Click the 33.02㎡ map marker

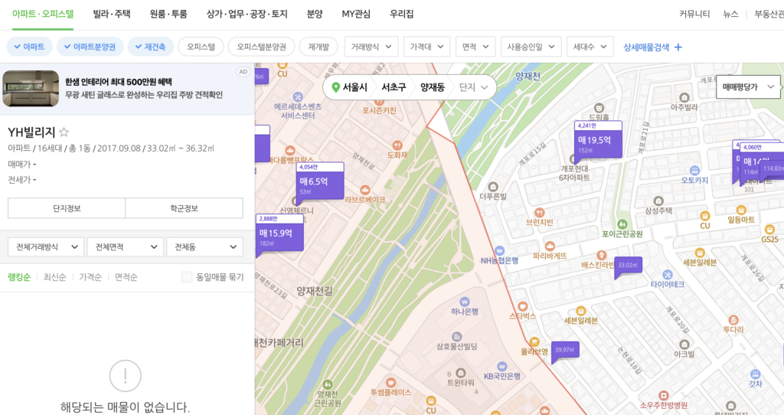pos(627,266)
